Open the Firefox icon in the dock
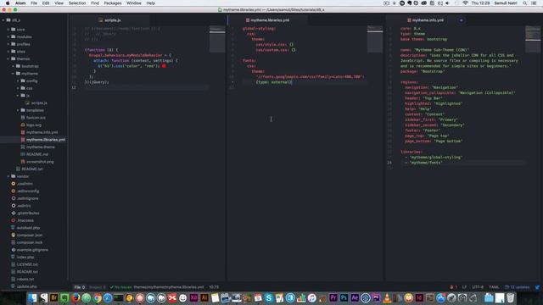 76,297
